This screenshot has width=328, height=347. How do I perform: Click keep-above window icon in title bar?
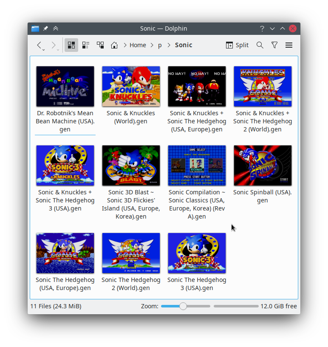click(x=56, y=28)
